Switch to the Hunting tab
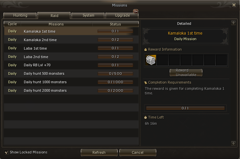 (x=20, y=16)
